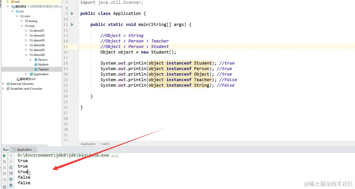
Task: Click comment '//Object > Person > Teacher'
Action: pos(135,41)
